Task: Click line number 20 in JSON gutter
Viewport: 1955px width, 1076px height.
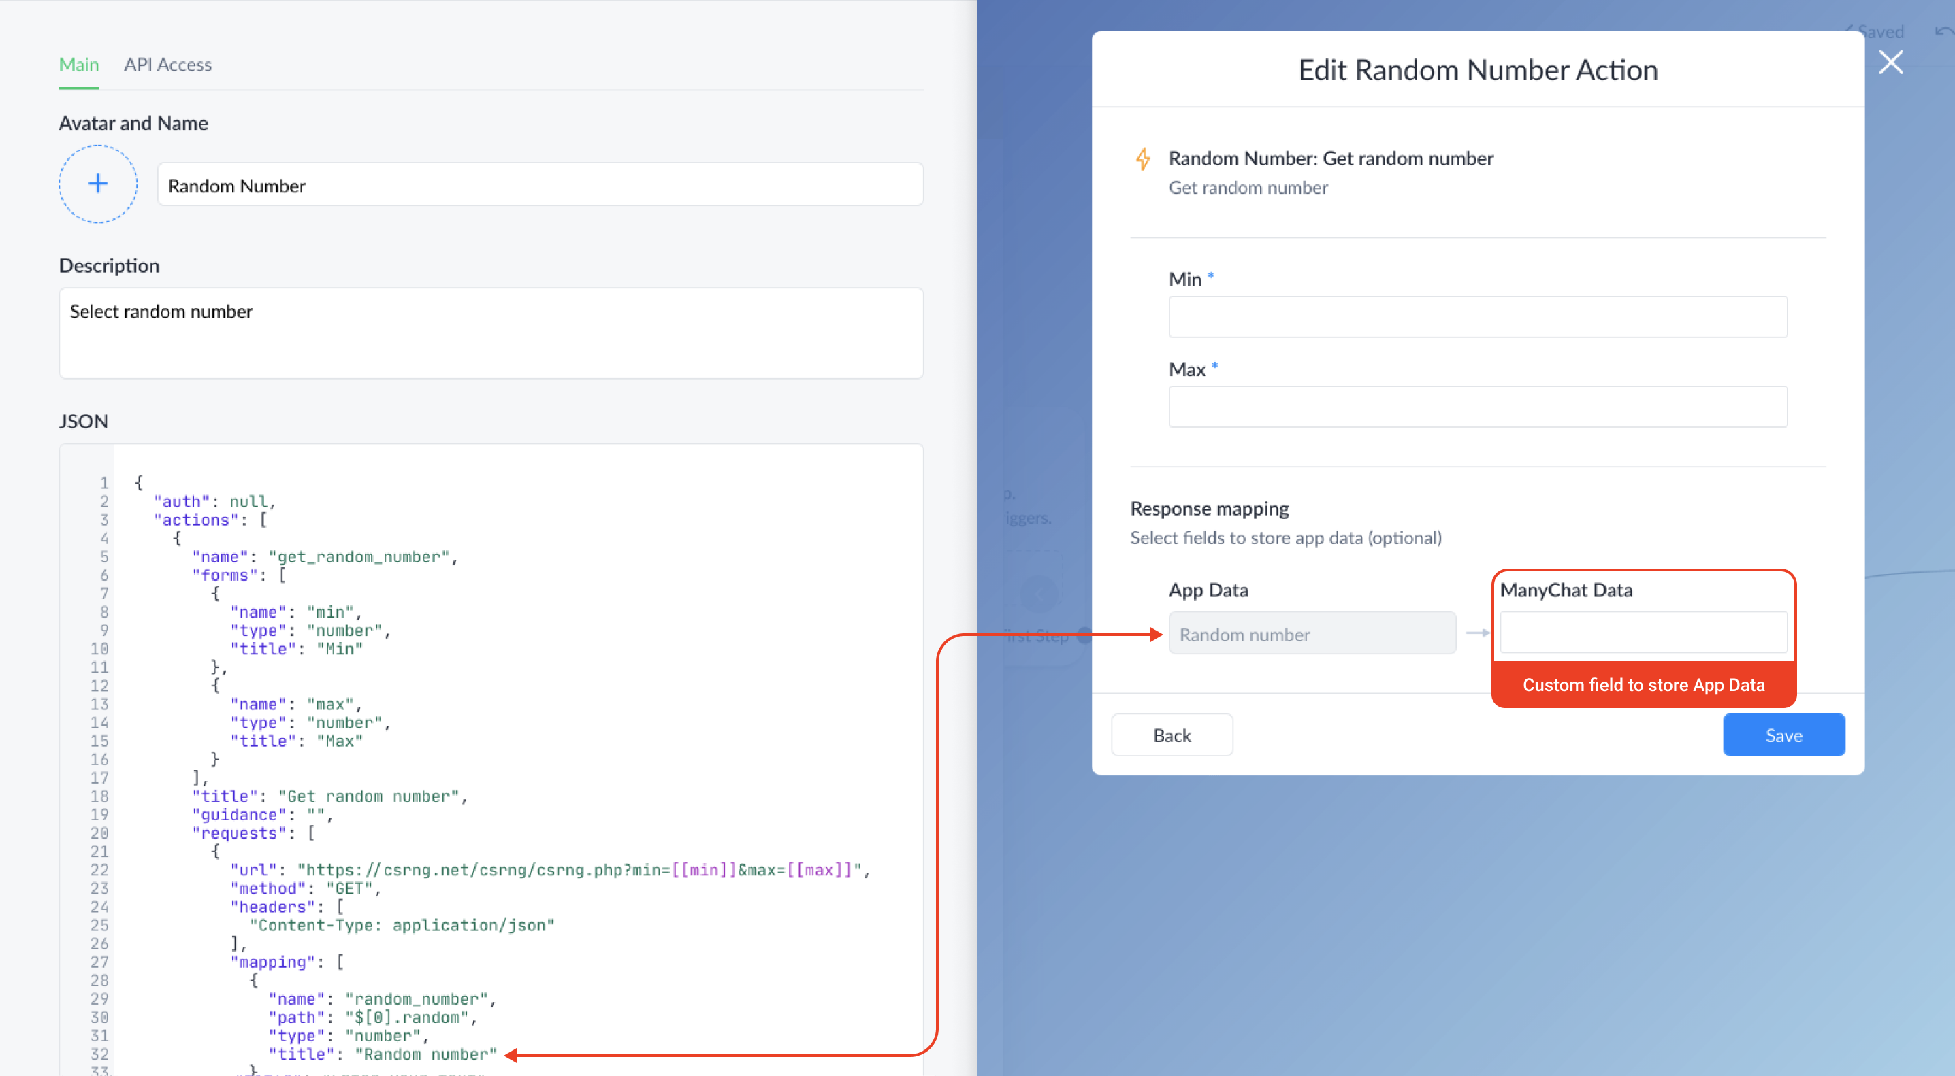Action: coord(99,833)
